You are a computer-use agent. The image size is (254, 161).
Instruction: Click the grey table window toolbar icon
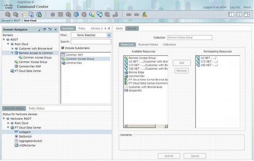click(60, 15)
